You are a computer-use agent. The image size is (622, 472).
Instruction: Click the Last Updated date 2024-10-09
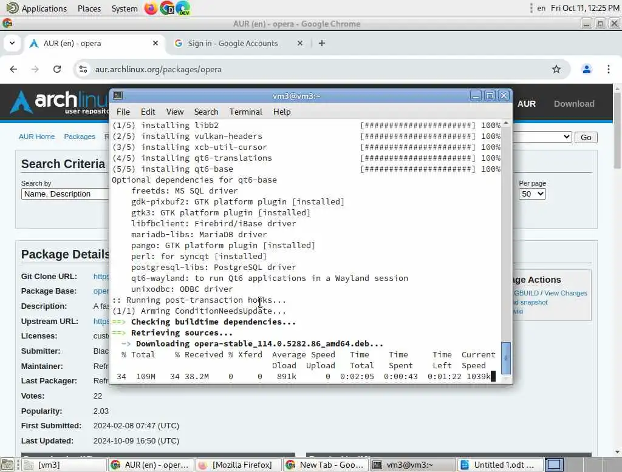coord(136,440)
